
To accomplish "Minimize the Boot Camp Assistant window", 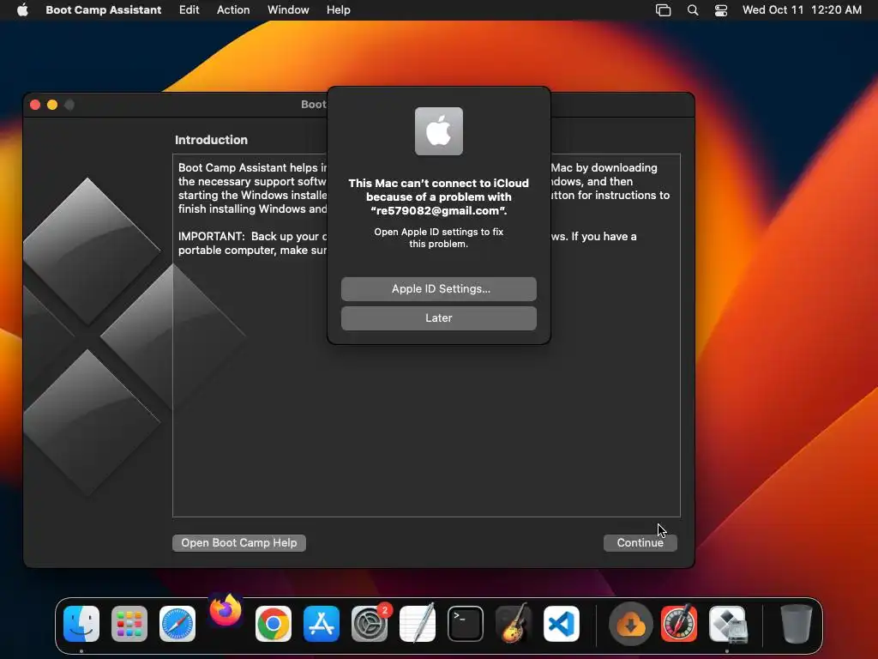I will 52,105.
